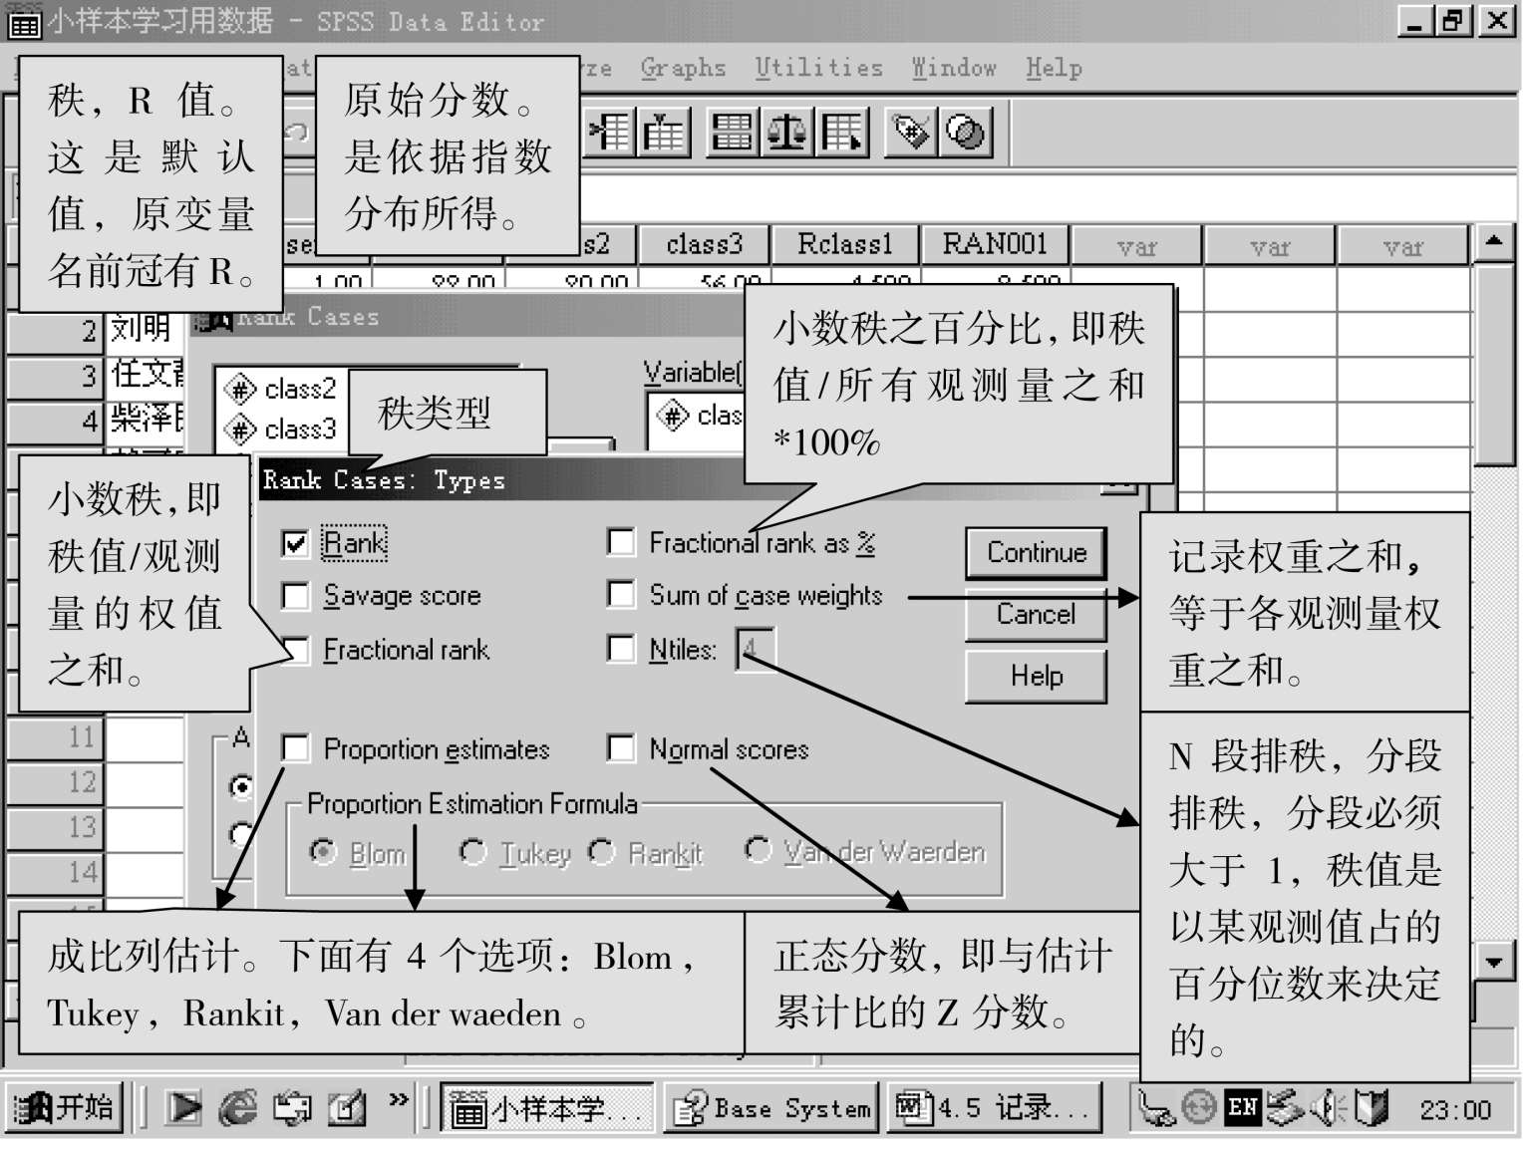Select class3 in the source variable list
Viewport: 1531px width, 1150px height.
point(282,430)
